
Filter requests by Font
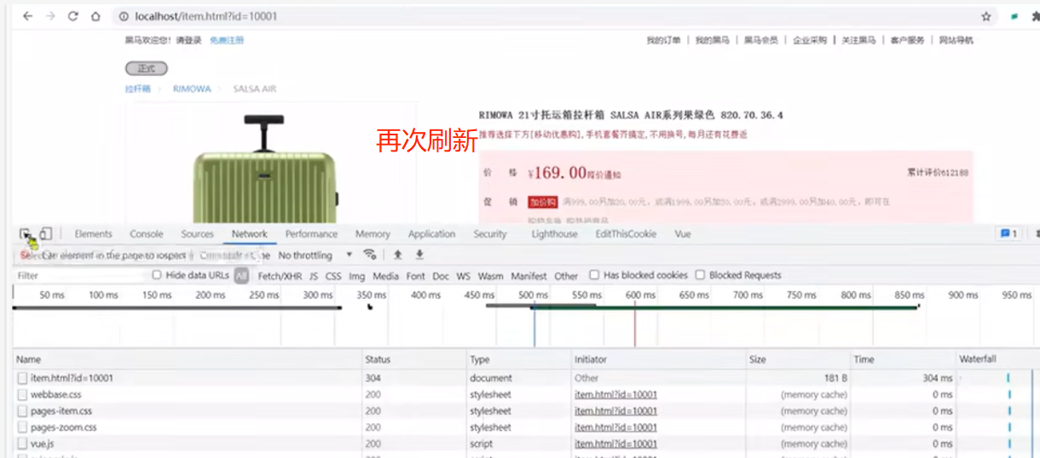point(415,276)
